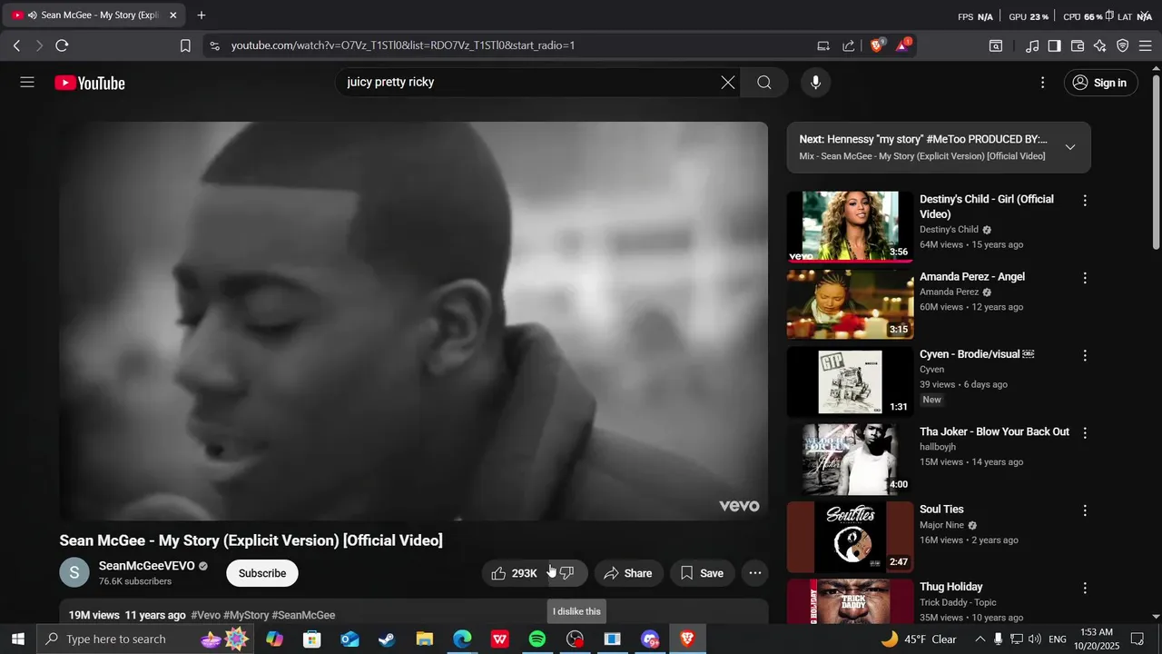The image size is (1162, 654).
Task: Follow the #Vevo hashtag
Action: (205, 615)
